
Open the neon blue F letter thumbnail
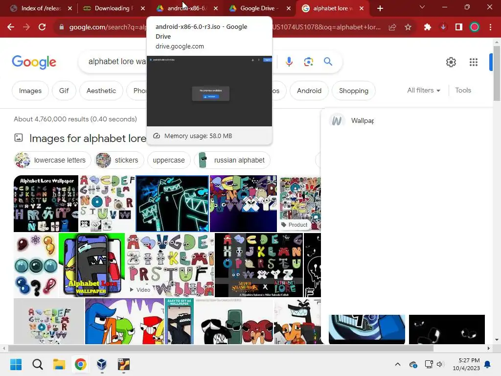[172, 203]
